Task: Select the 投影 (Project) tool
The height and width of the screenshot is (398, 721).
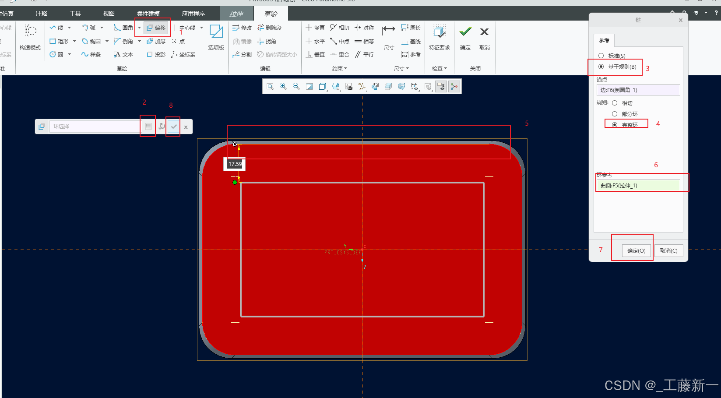Action: point(156,54)
